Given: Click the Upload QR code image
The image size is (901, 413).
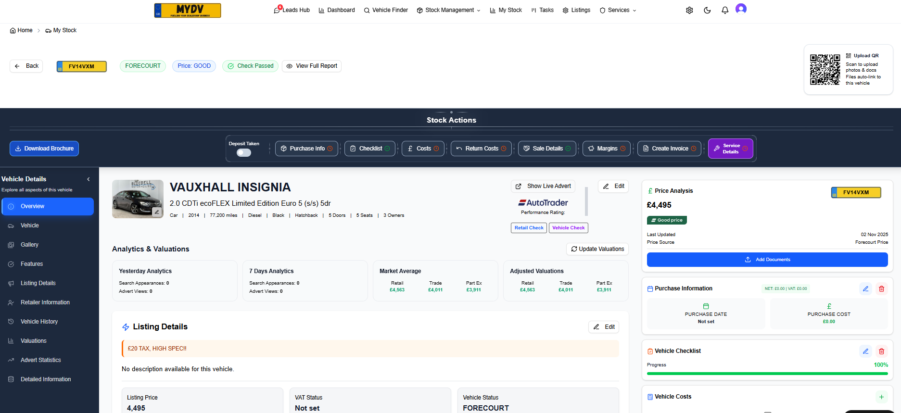Looking at the screenshot, I should (825, 70).
